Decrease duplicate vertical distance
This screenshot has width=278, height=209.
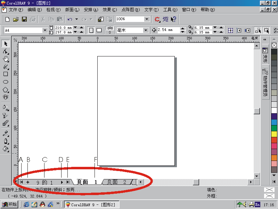pos(215,32)
